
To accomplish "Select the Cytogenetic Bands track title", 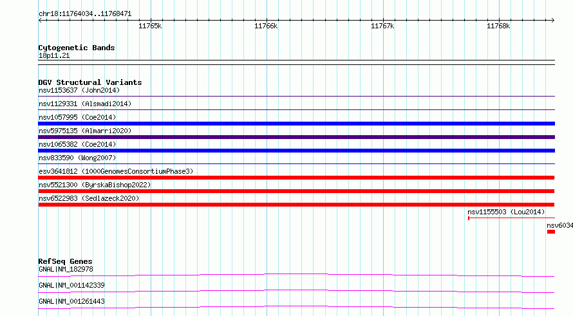I will click(77, 48).
